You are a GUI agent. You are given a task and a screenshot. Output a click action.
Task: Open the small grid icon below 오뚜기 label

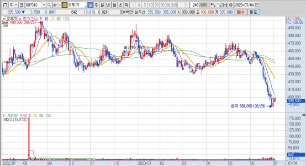click(x=6, y=24)
